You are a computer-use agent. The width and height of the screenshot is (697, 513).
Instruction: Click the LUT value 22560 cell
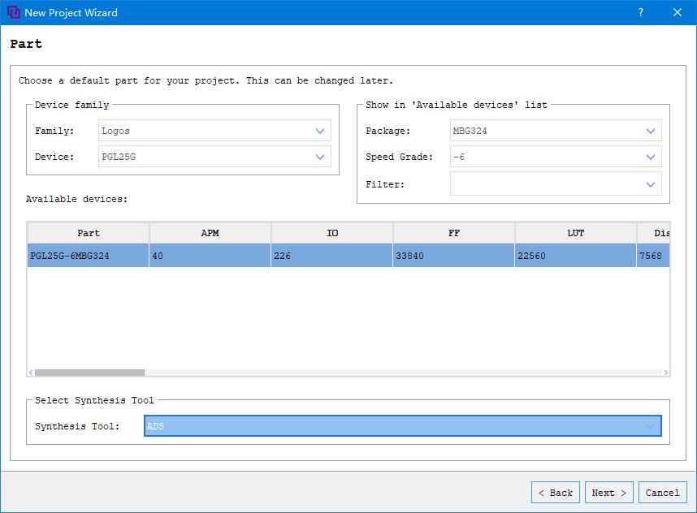tap(576, 256)
